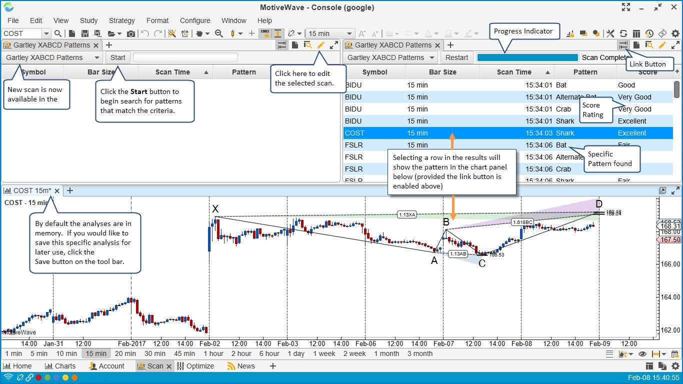Image resolution: width=683 pixels, height=384 pixels.
Task: Select the COST Shark result row
Action: click(508, 133)
